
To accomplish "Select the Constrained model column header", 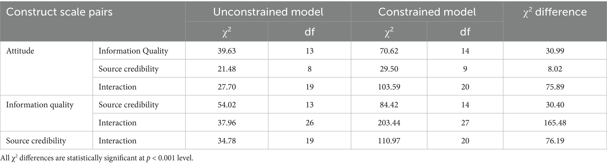I will click(427, 12).
